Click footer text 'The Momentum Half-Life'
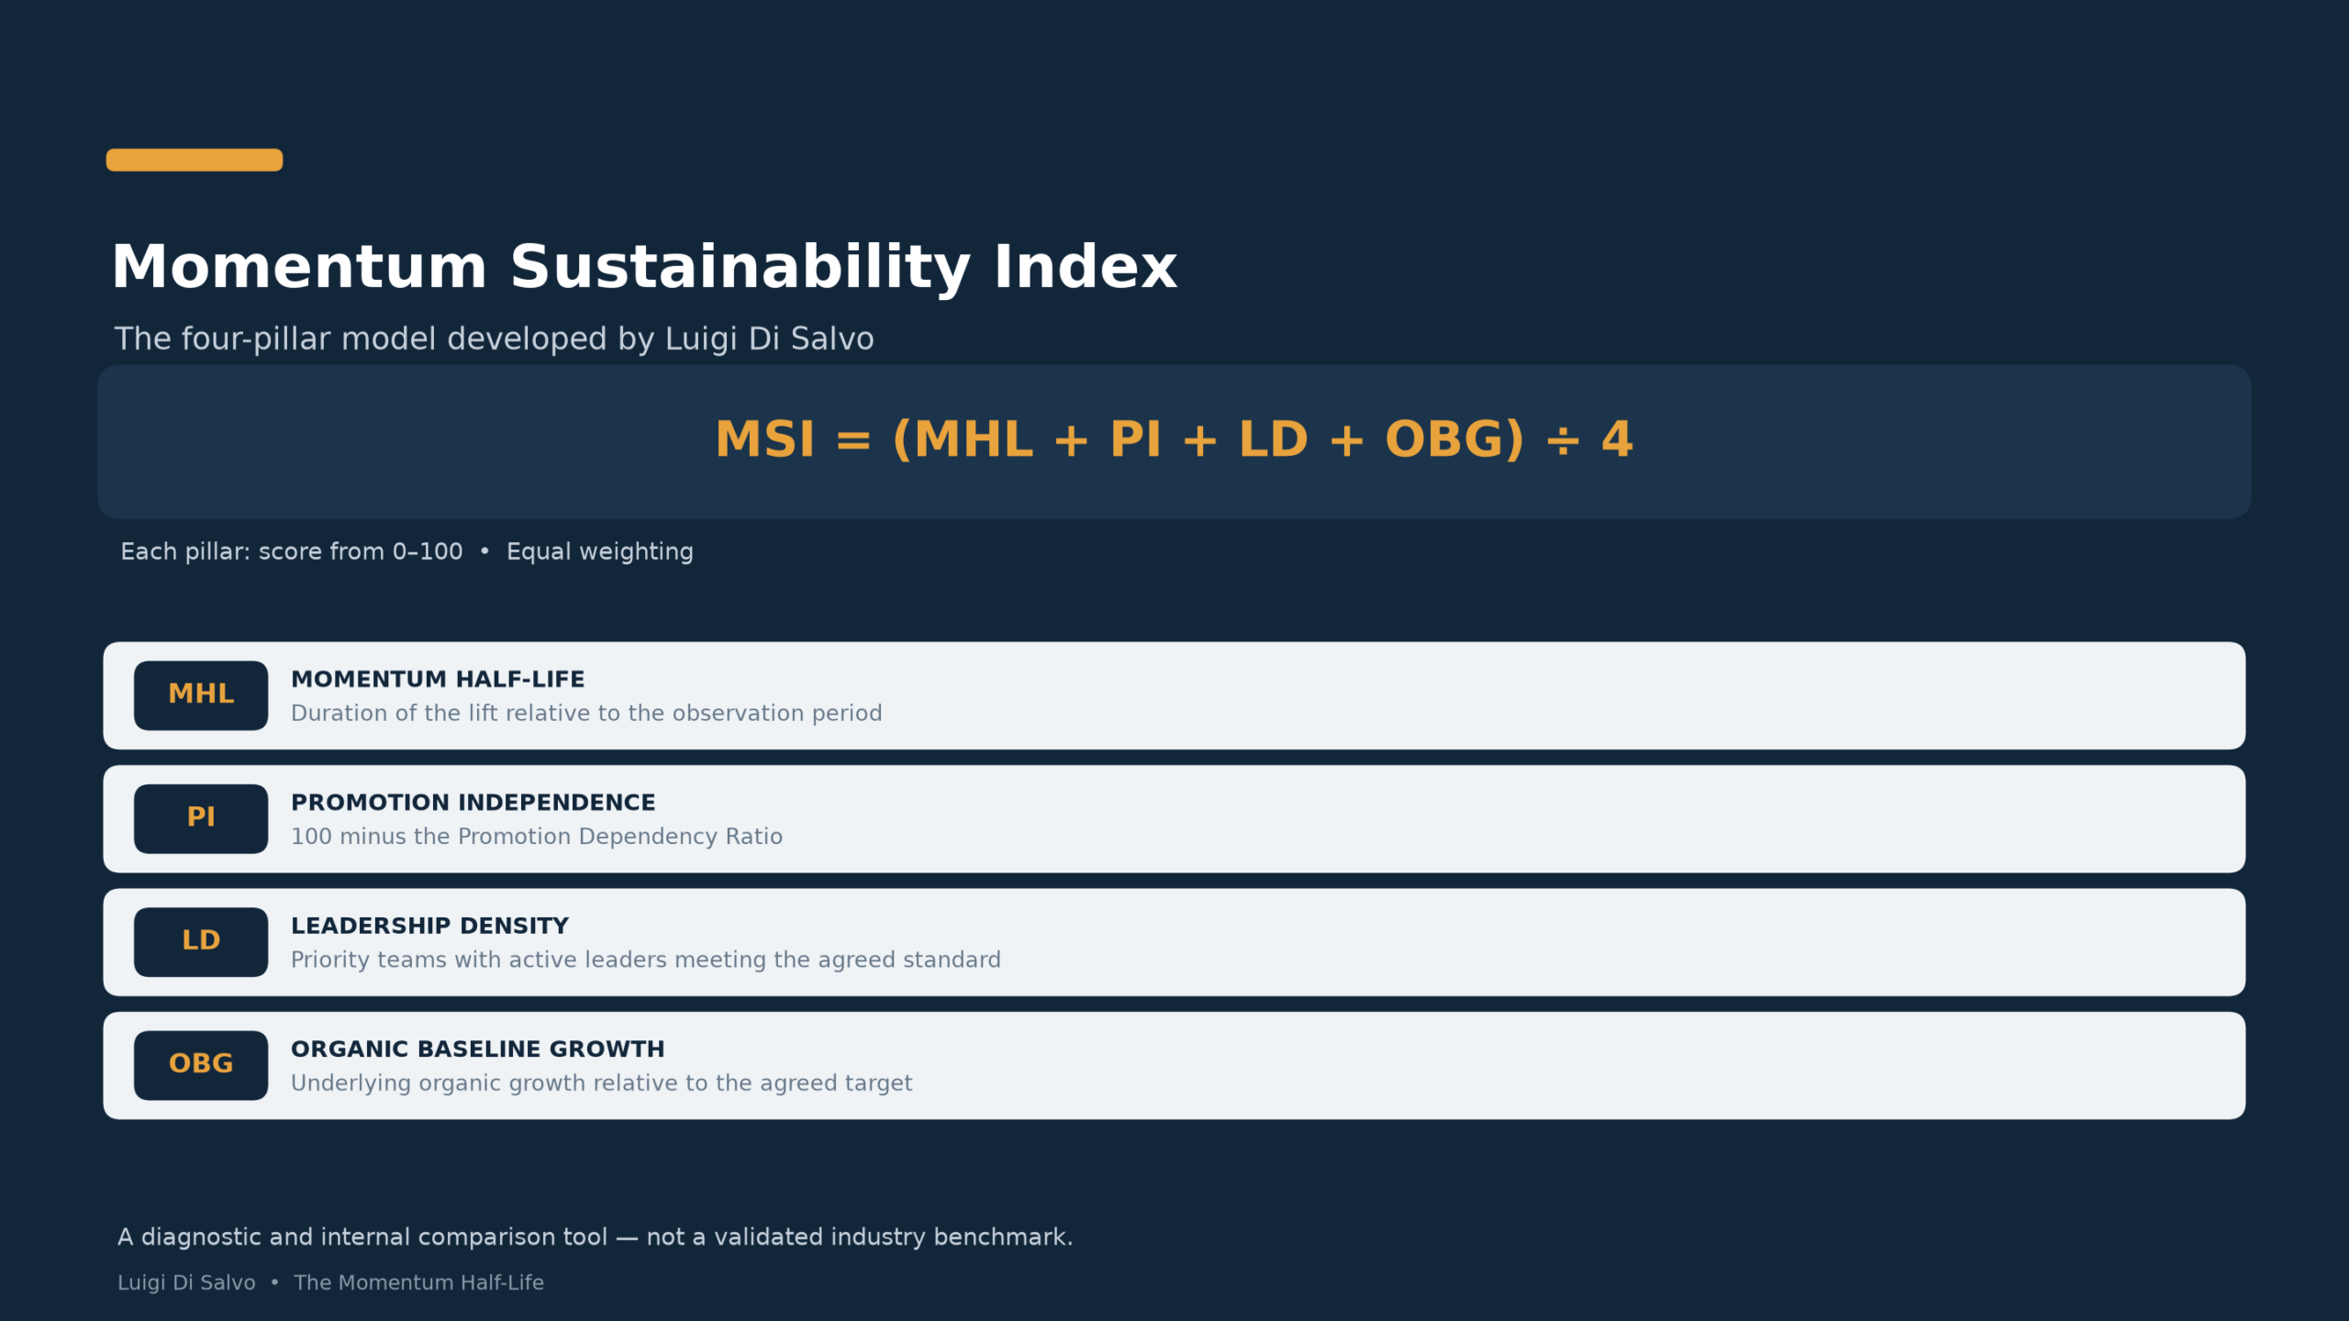Viewport: 2349px width, 1321px height. coord(418,1282)
